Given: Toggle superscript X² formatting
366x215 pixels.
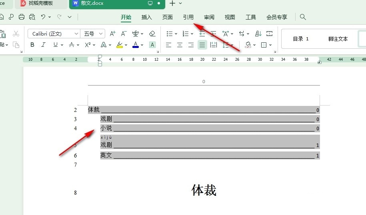Looking at the screenshot, I should (88, 45).
